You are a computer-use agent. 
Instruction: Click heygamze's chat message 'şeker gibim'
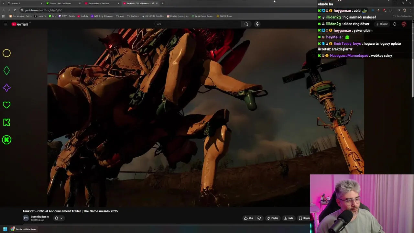[x=363, y=30]
